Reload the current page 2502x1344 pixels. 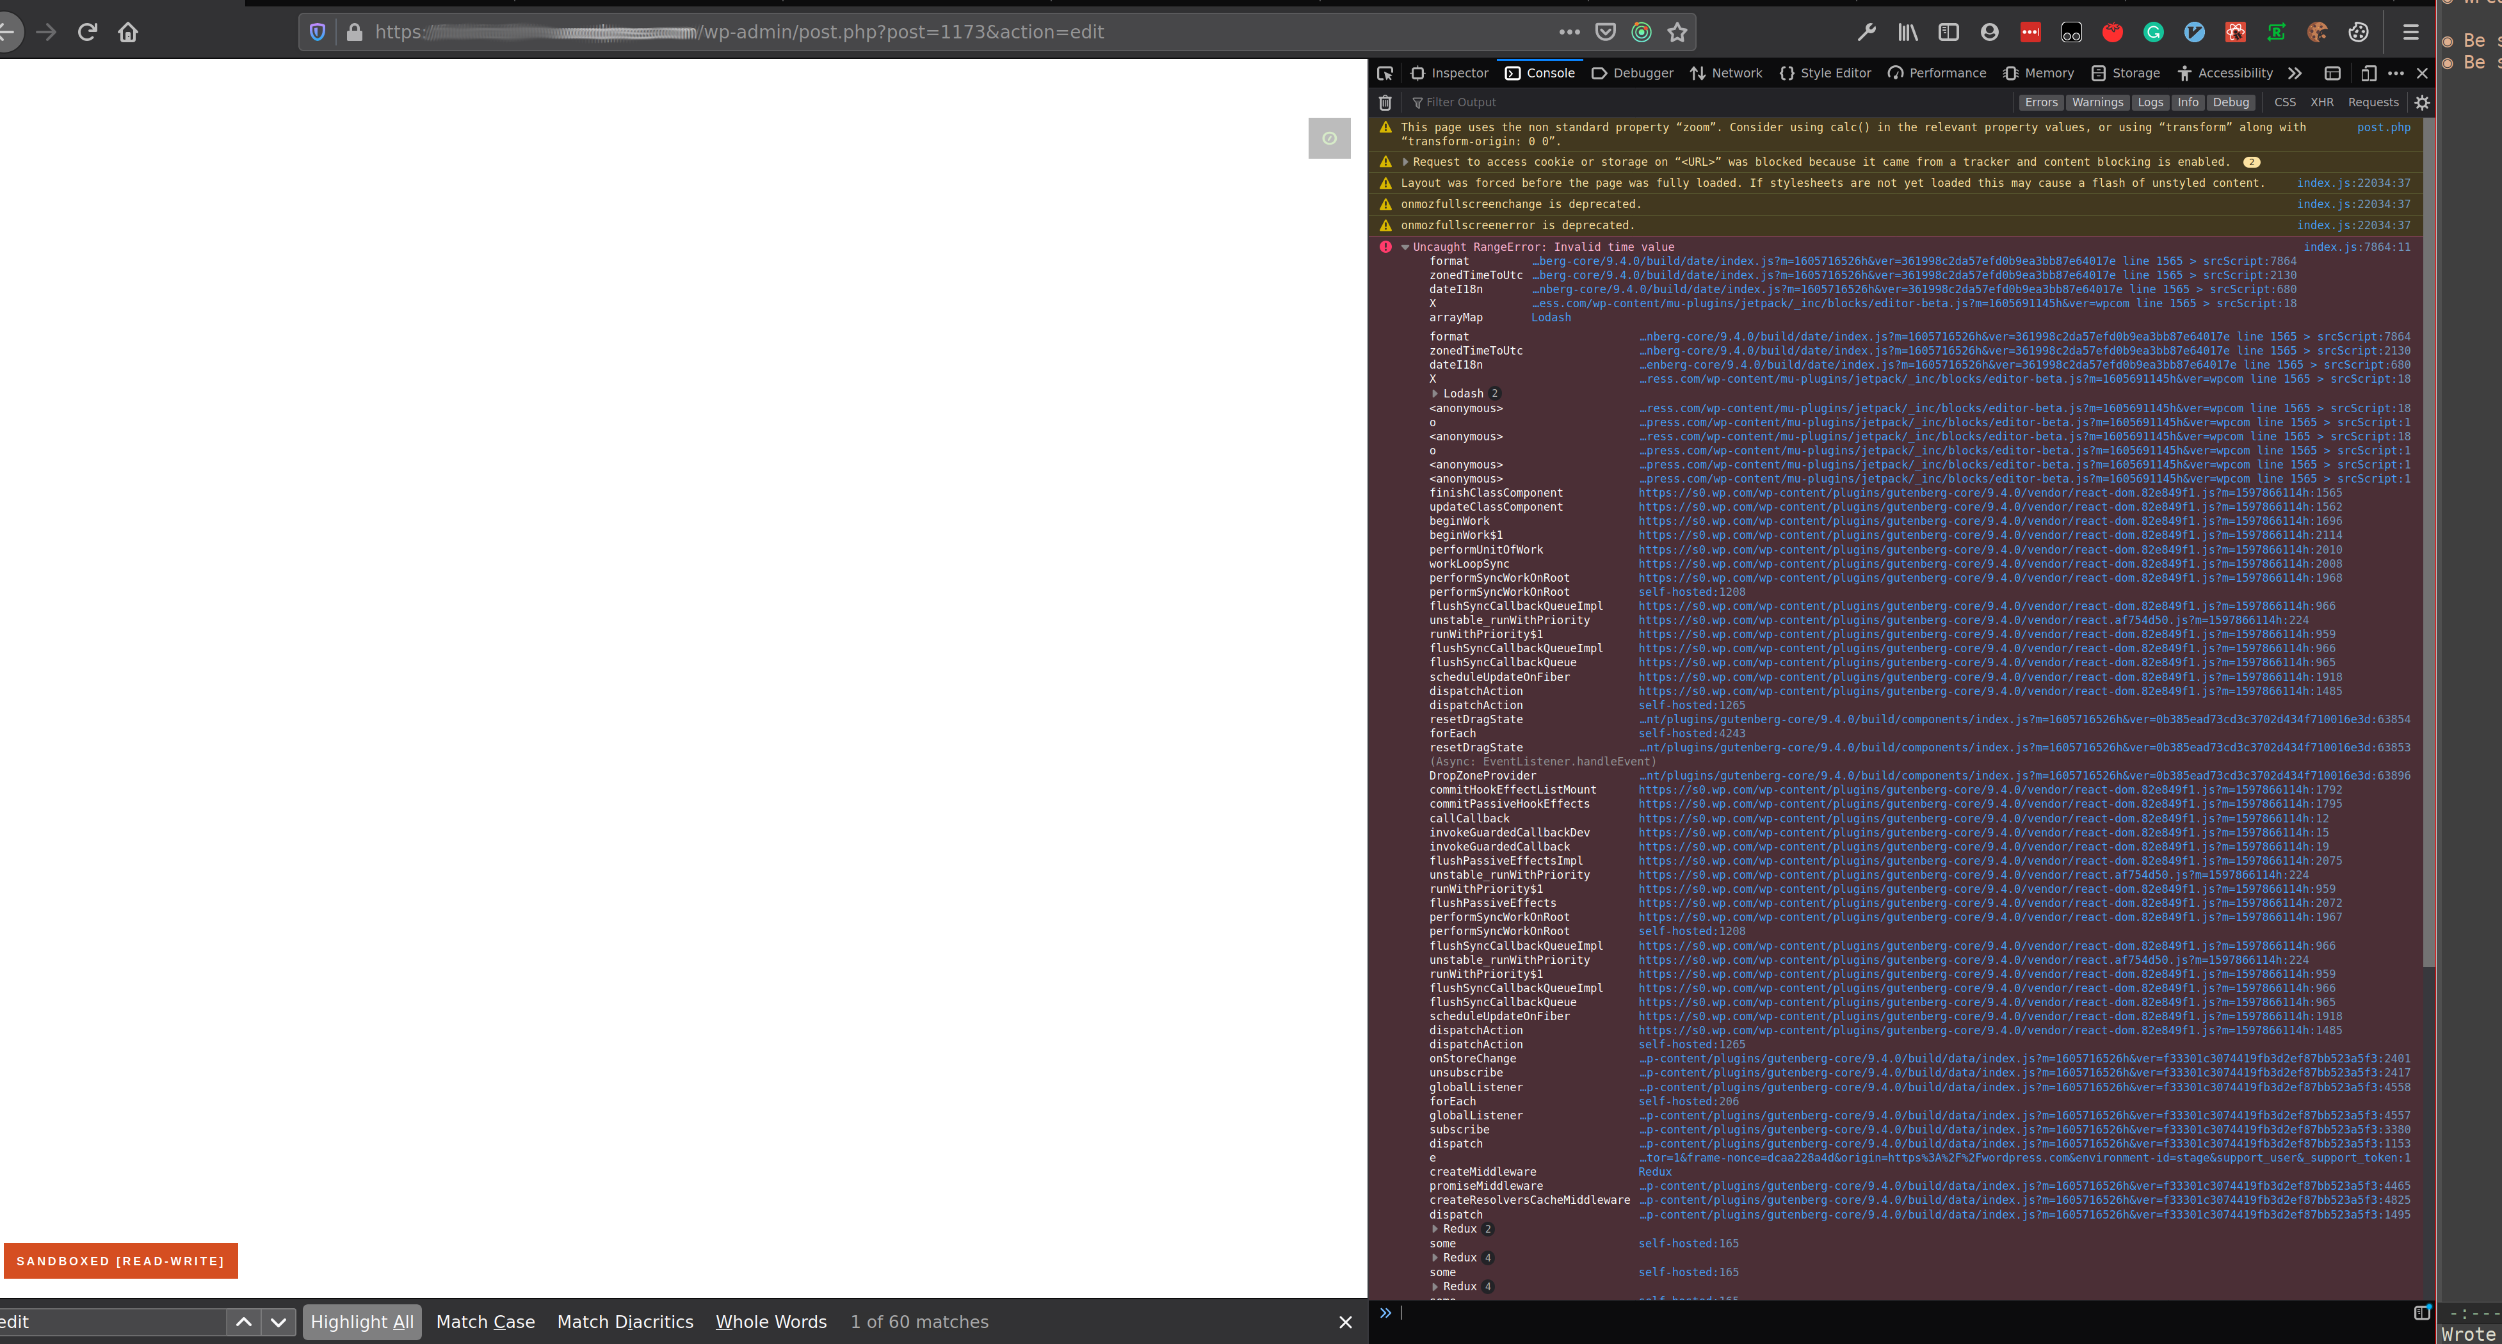[x=86, y=31]
